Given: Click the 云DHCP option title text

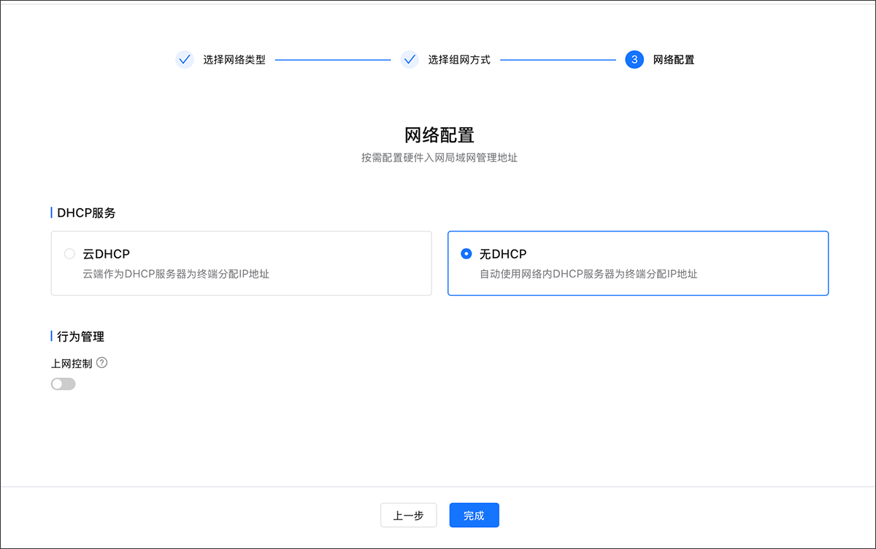Looking at the screenshot, I should (x=106, y=254).
